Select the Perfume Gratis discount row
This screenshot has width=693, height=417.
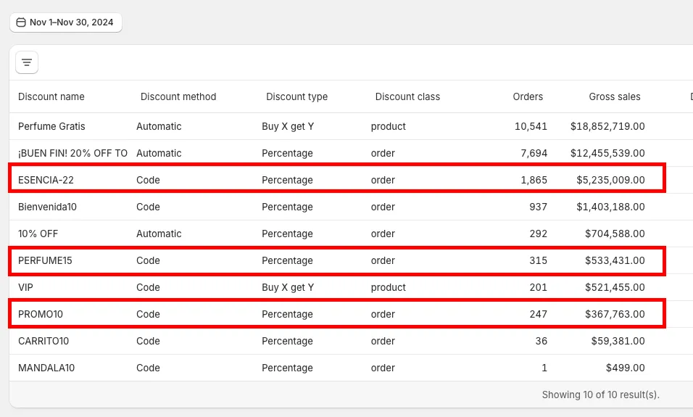51,126
